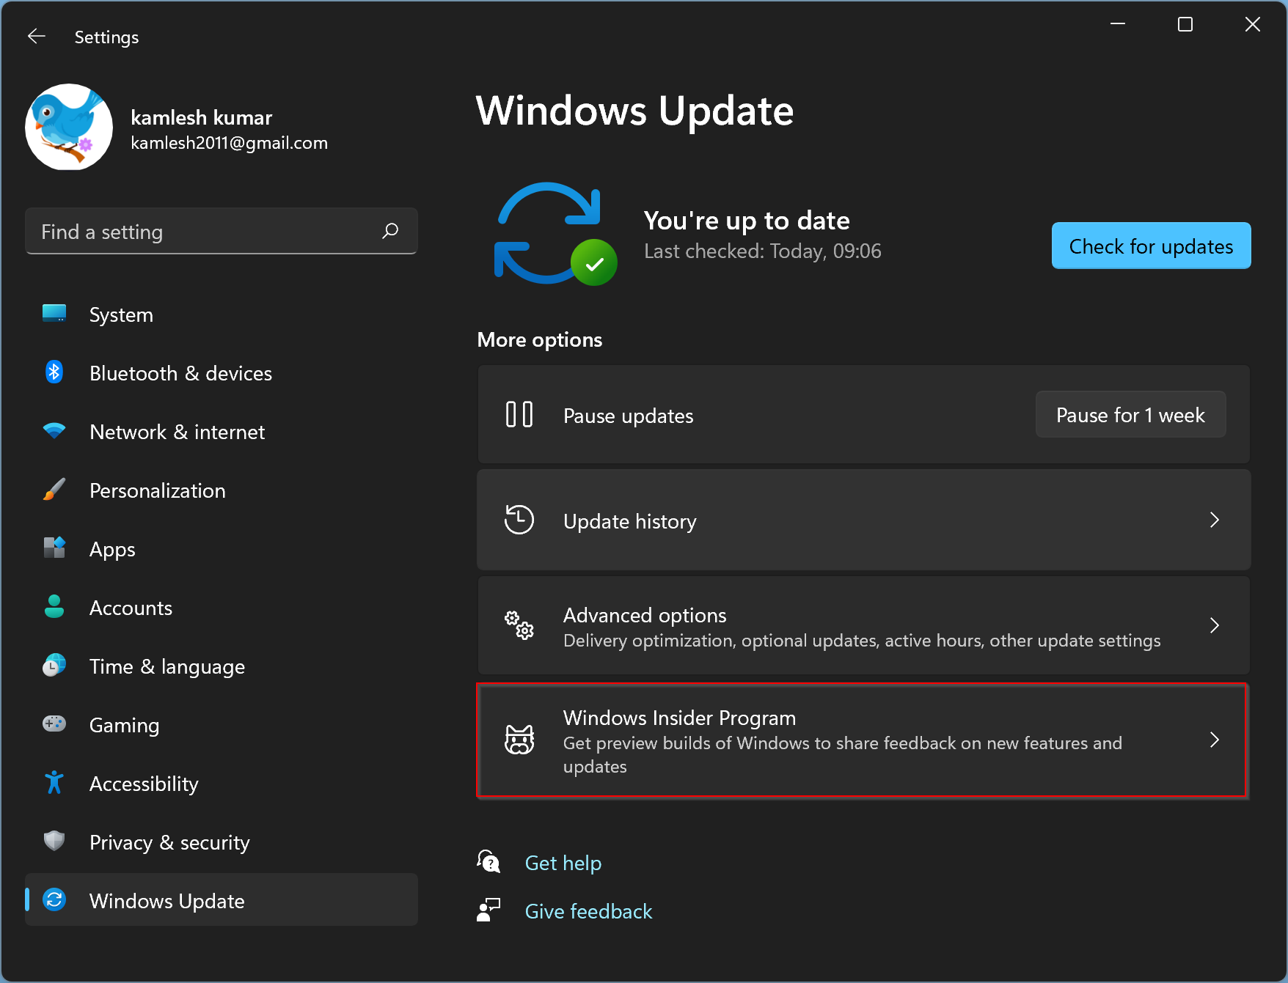The width and height of the screenshot is (1288, 983).
Task: Click the Accounts person icon
Action: pyautogui.click(x=54, y=607)
